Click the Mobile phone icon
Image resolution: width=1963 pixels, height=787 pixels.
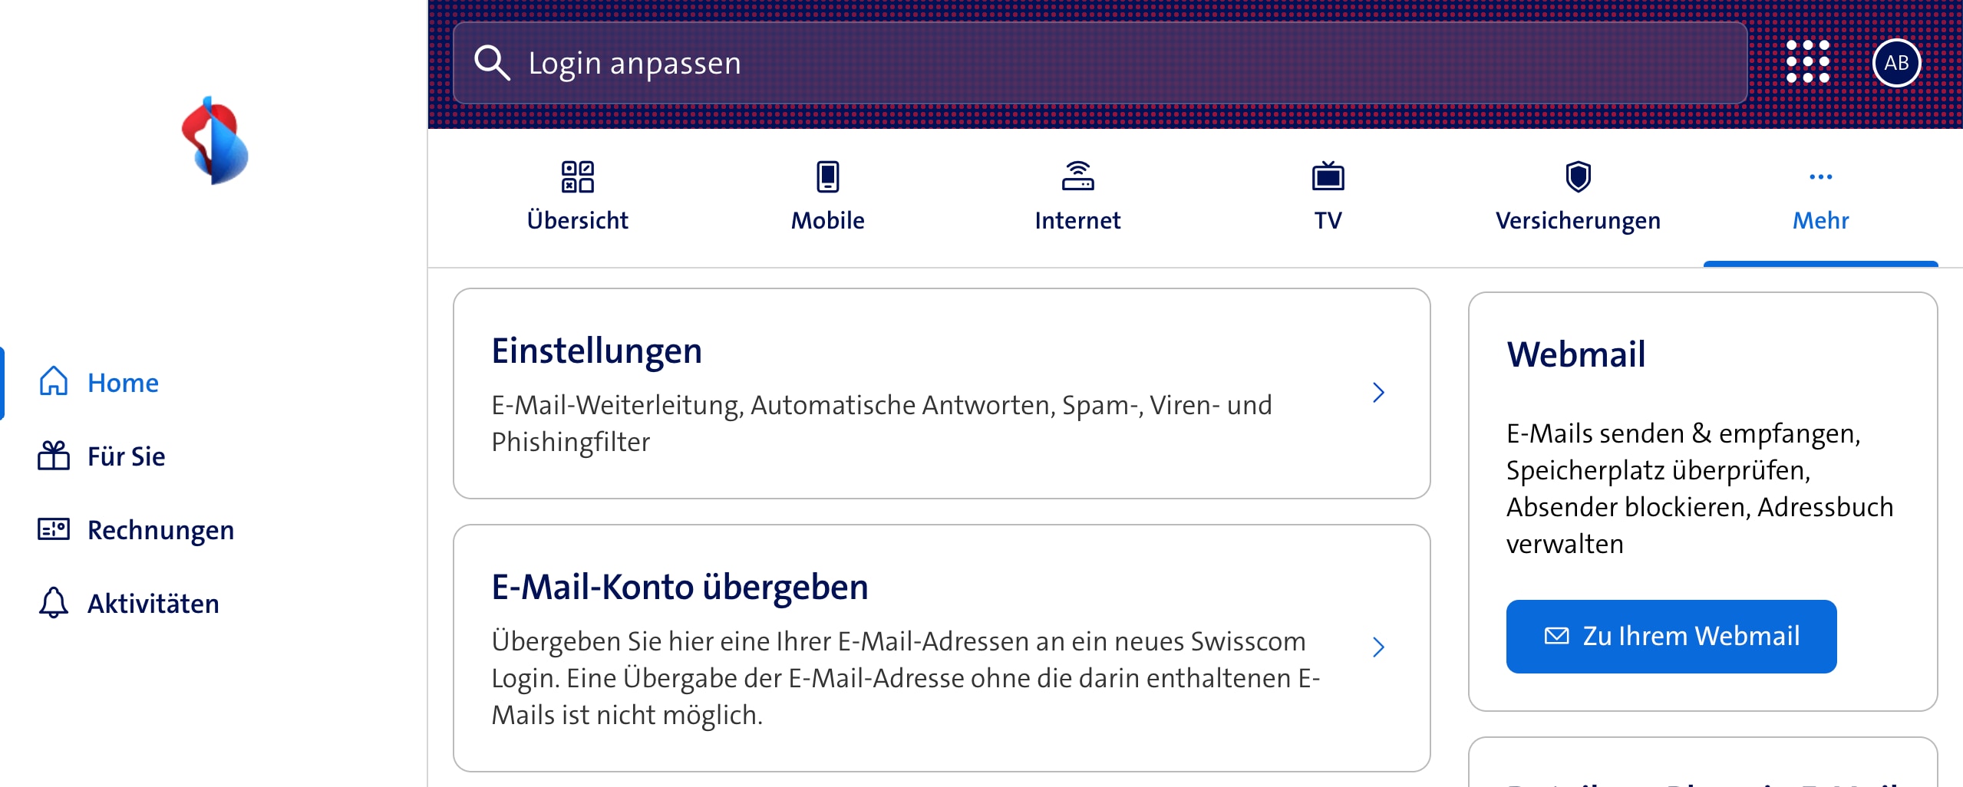coord(827,176)
